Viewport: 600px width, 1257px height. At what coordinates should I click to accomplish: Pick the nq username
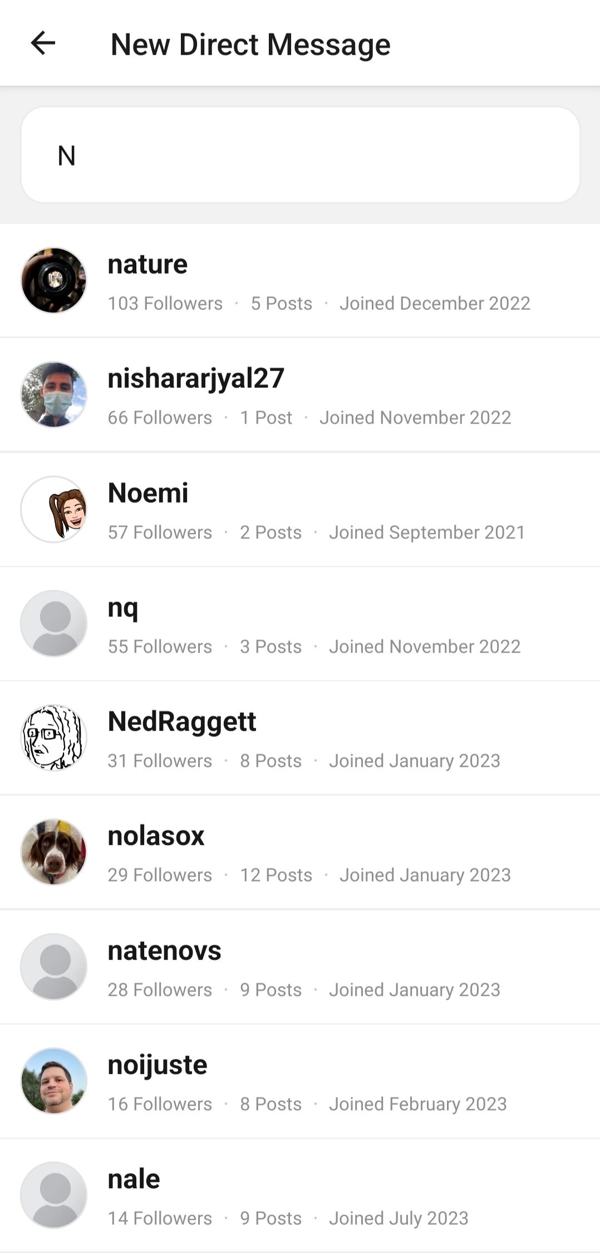[123, 608]
